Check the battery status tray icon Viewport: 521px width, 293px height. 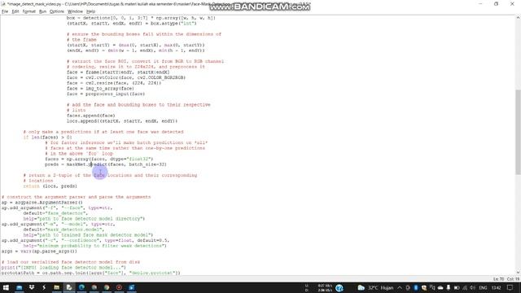pos(457,287)
